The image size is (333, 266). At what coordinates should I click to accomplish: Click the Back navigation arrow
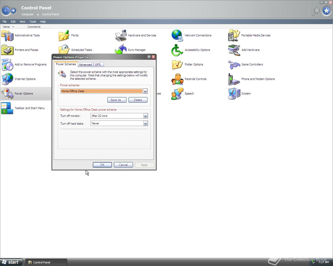[6, 11]
